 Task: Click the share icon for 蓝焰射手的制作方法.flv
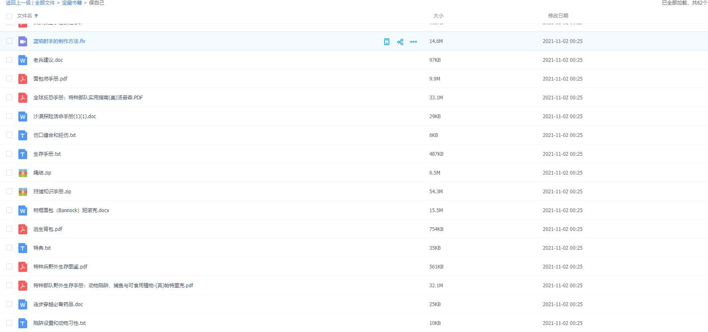point(400,42)
